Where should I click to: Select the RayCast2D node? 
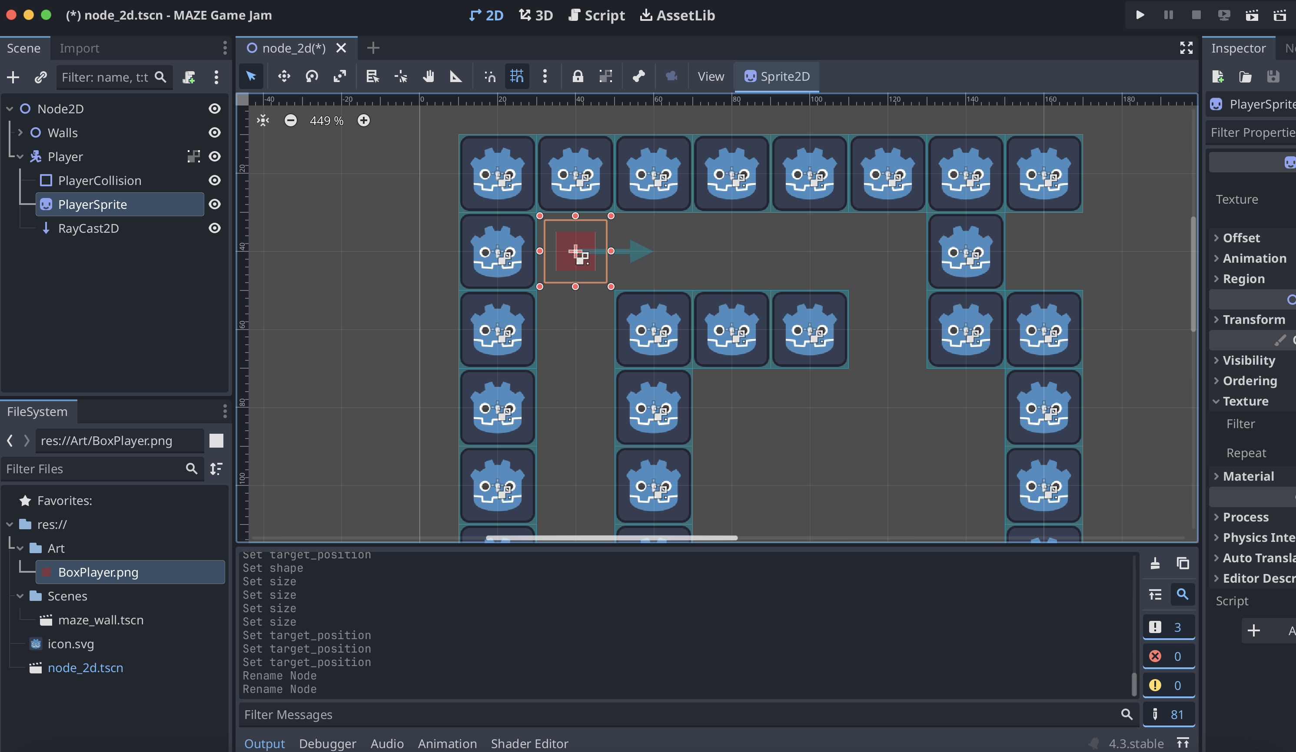89,228
